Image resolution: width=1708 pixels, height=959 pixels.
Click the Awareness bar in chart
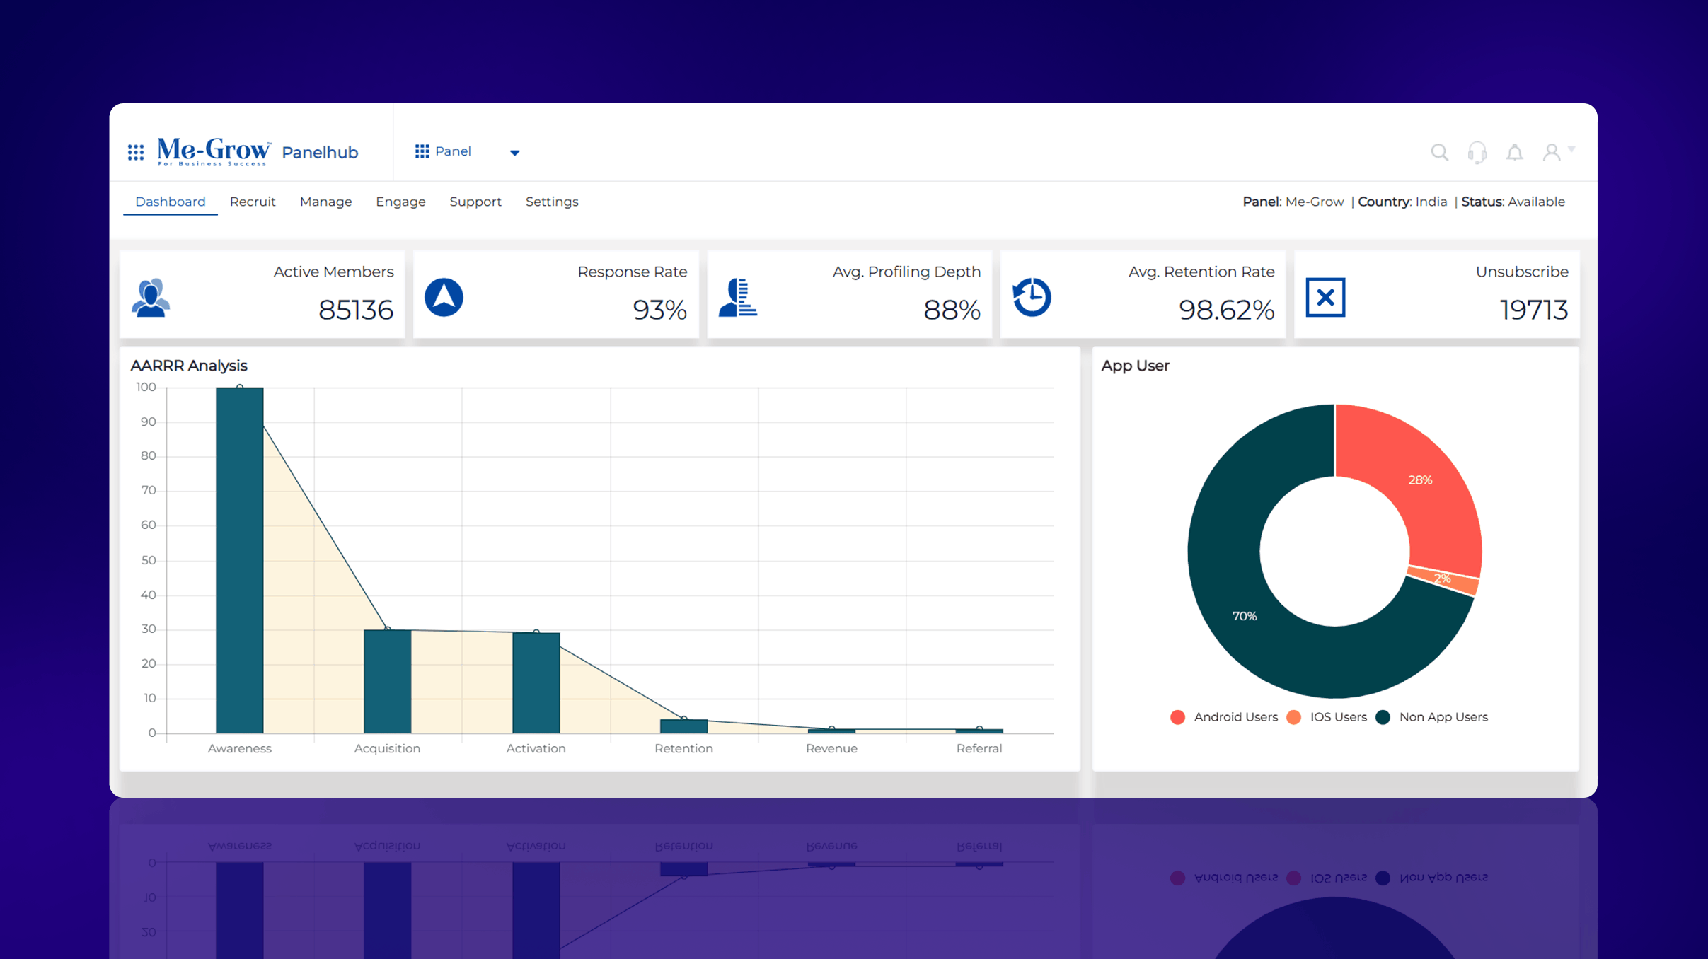tap(240, 560)
